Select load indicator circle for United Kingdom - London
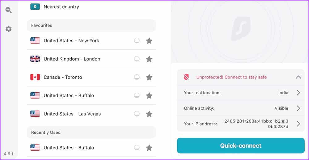Image resolution: width=309 pixels, height=160 pixels. pos(137,59)
